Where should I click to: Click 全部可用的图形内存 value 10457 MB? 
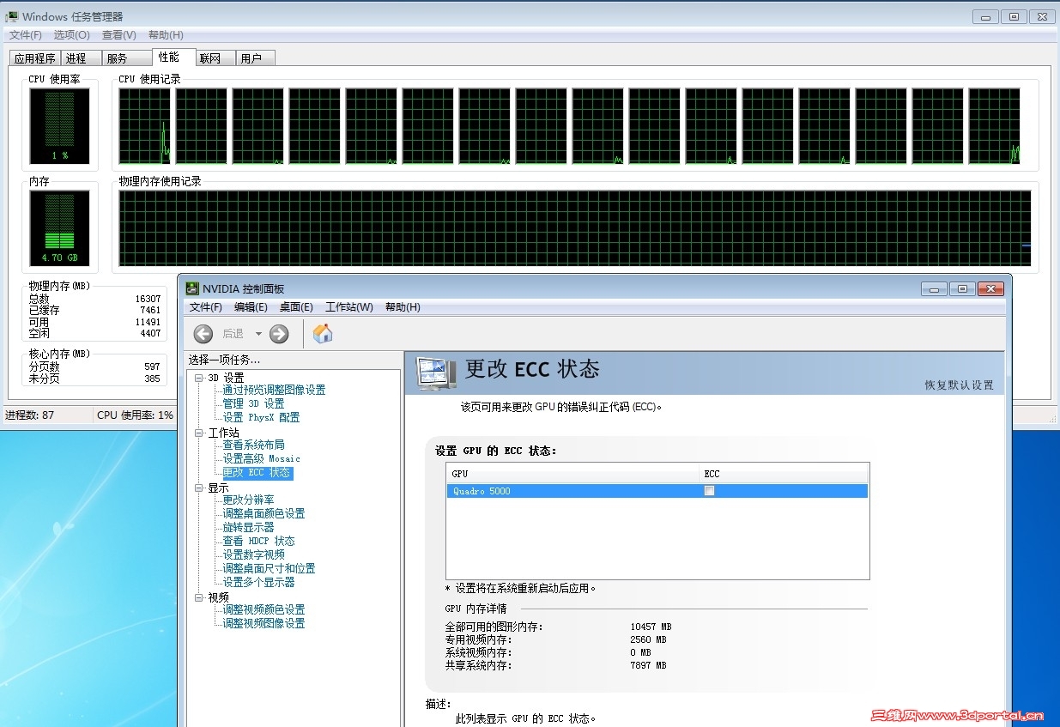pos(651,627)
